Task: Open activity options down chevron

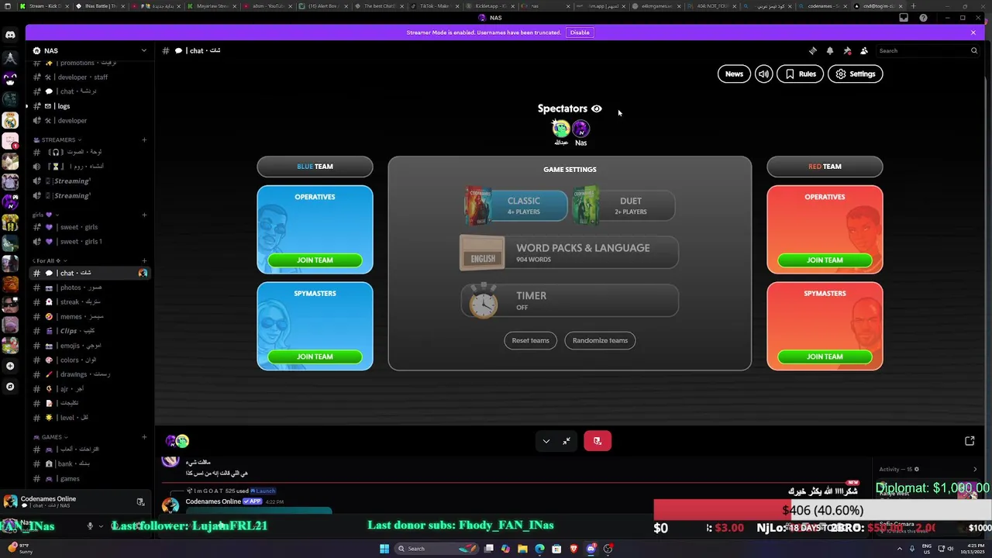Action: click(546, 441)
